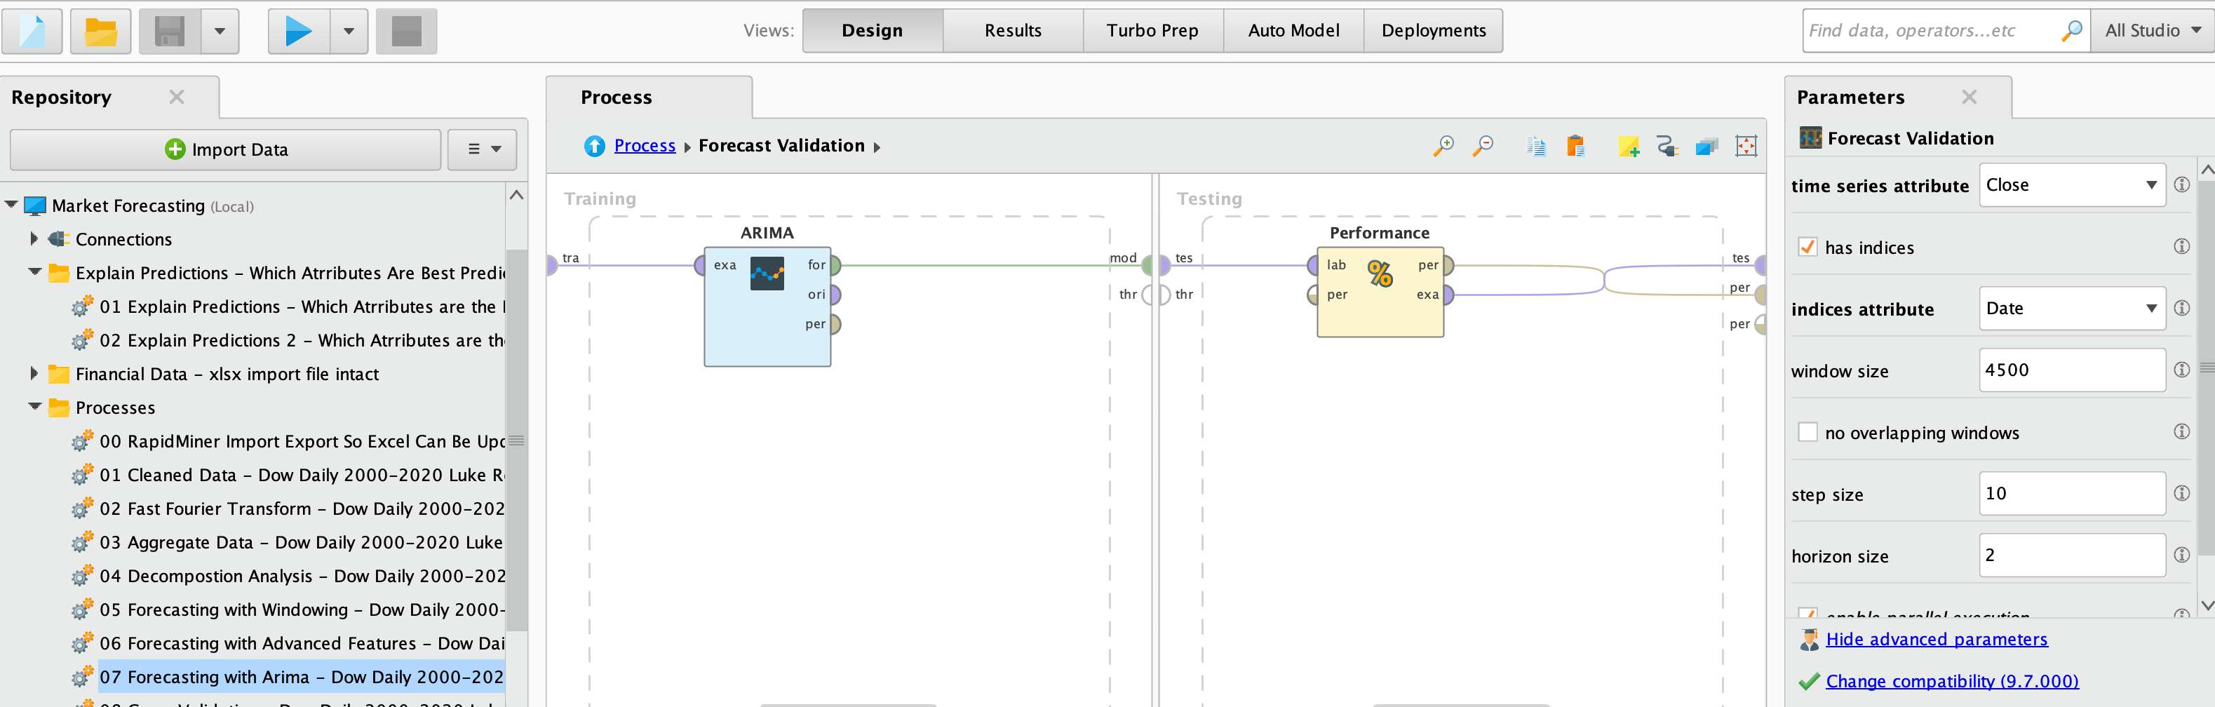
Task: Open a process via the folder icon
Action: (100, 31)
